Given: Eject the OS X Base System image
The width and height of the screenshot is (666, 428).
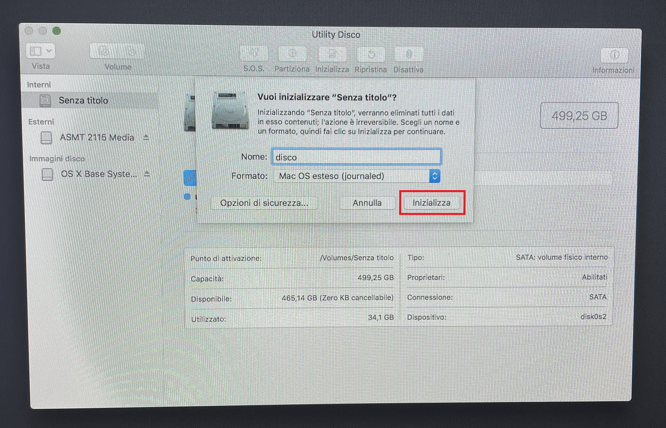Looking at the screenshot, I should [x=147, y=174].
